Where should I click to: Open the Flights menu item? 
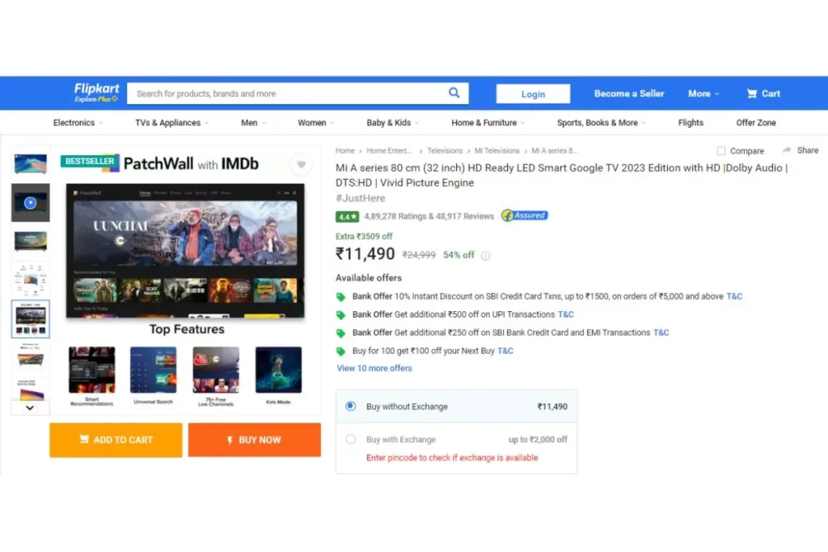pos(691,122)
